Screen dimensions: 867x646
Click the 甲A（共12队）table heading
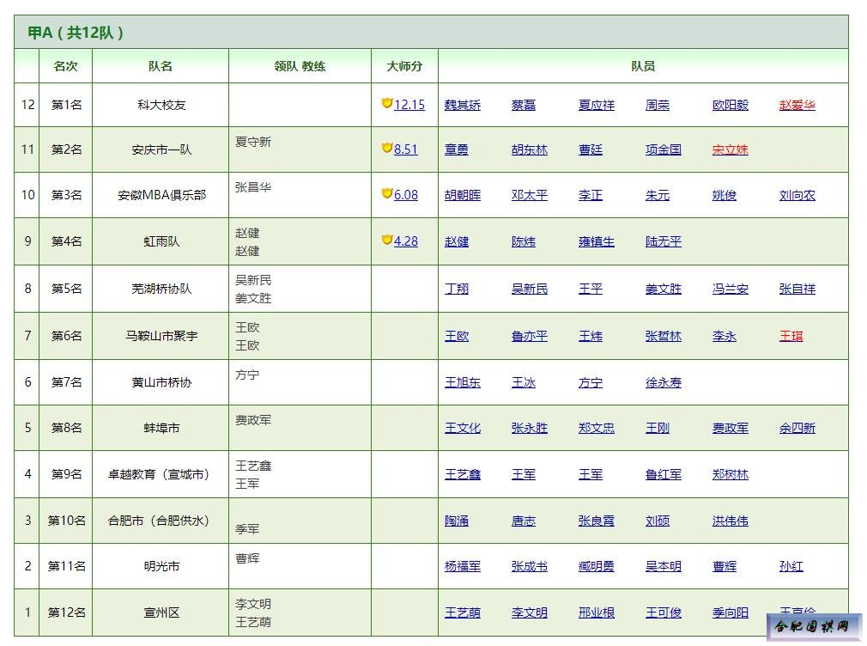pyautogui.click(x=76, y=33)
